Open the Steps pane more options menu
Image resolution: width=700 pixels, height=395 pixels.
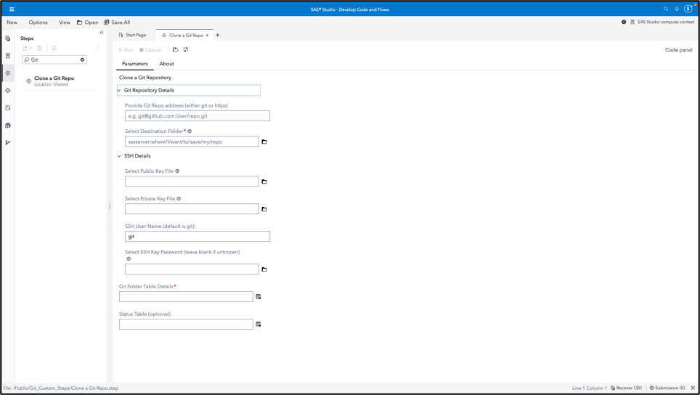(98, 48)
